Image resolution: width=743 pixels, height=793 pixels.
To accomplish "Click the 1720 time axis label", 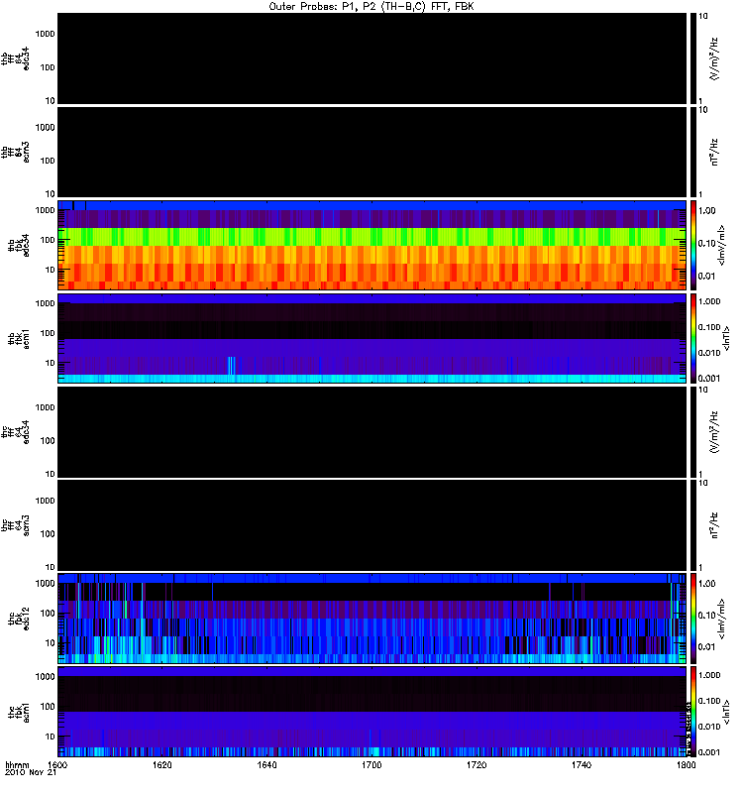I will (x=477, y=765).
